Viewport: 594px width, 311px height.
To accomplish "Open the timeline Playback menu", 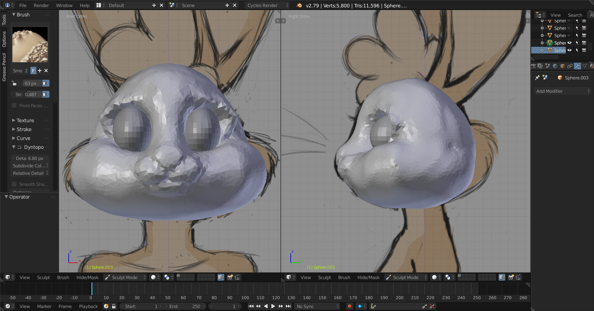I will point(88,306).
